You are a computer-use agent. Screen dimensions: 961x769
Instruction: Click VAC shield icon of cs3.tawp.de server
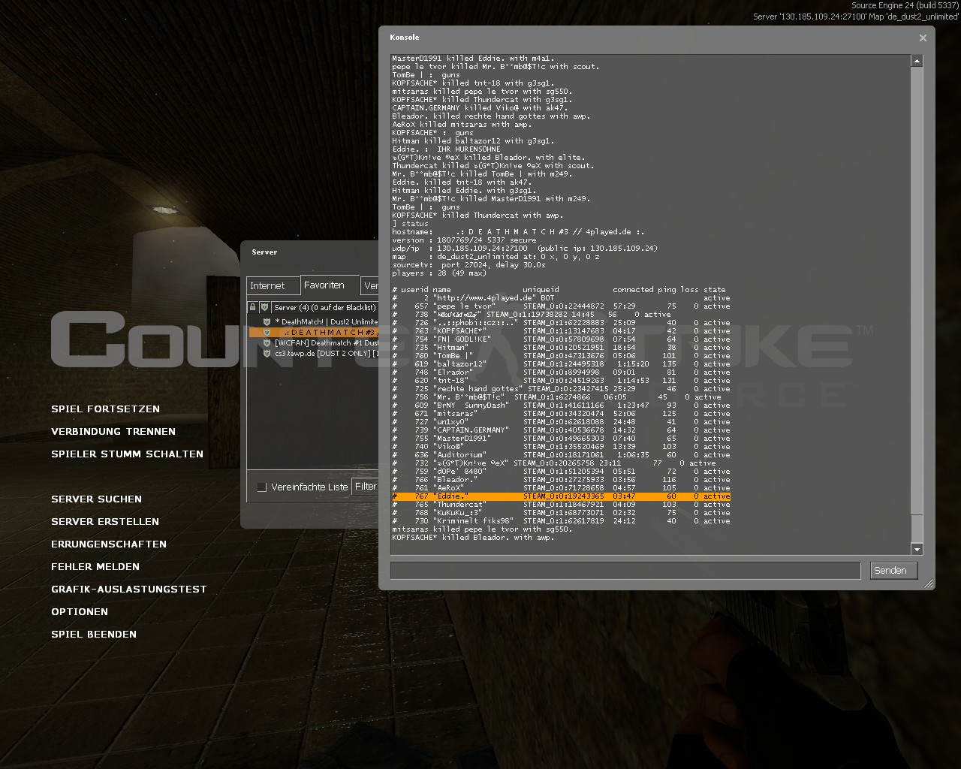tap(266, 353)
